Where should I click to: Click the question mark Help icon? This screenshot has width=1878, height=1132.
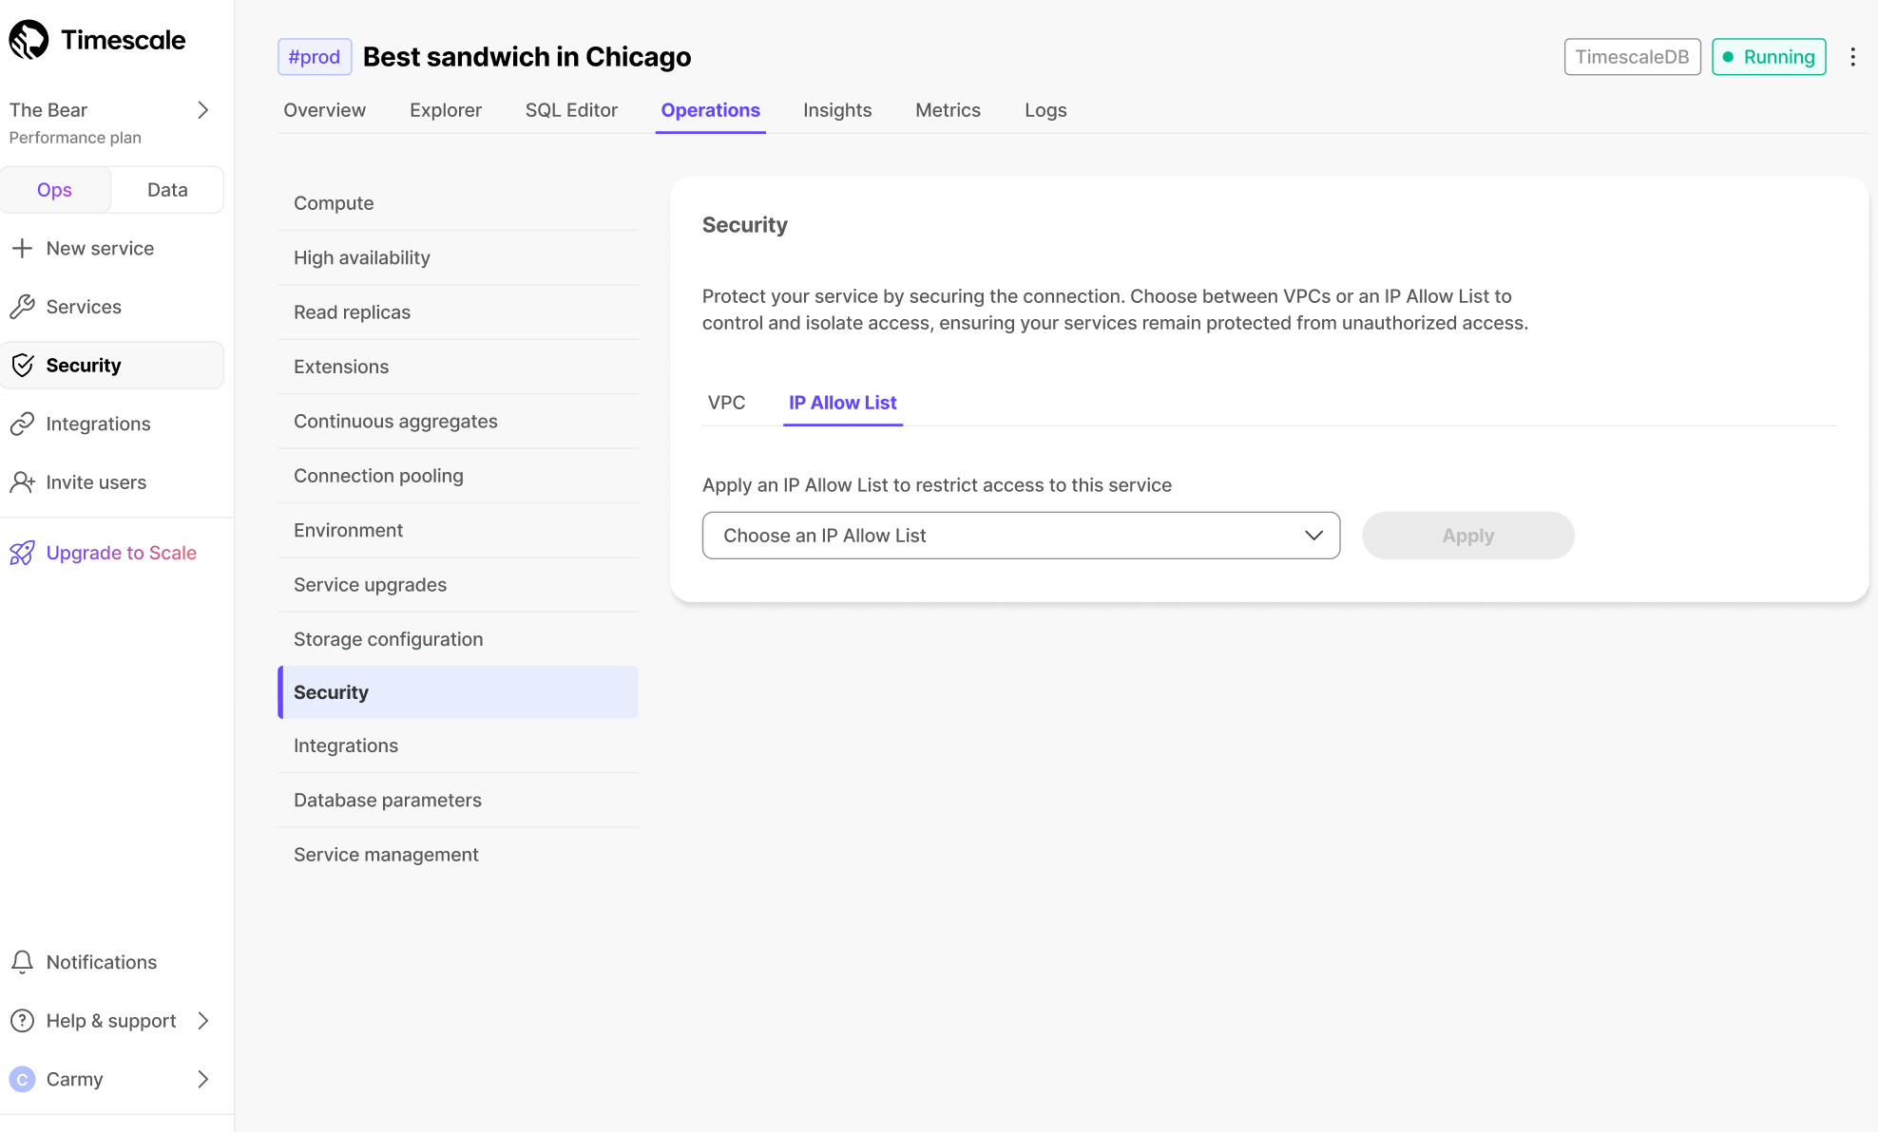tap(22, 1021)
